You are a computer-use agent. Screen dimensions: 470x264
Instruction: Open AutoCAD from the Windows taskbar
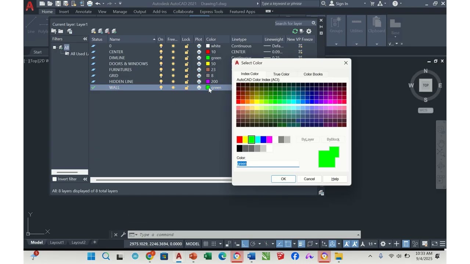[179, 256]
